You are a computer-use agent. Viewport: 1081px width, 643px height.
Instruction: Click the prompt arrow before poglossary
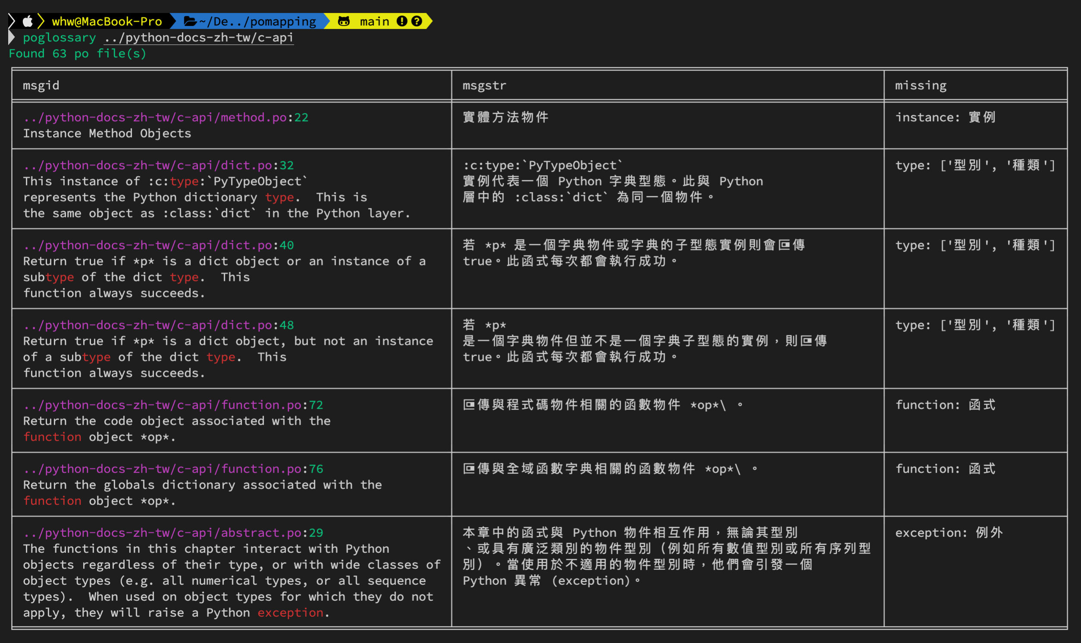click(12, 38)
